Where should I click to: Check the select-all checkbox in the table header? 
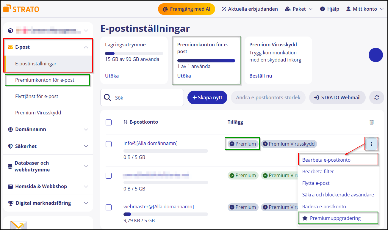click(x=109, y=122)
